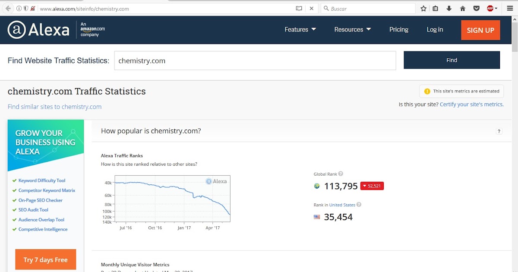Open downloads arrow icon

coord(449,8)
